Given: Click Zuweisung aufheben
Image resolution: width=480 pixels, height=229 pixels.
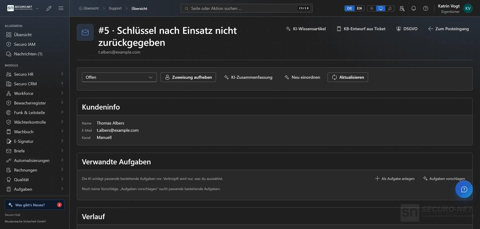Looking at the screenshot, I should (188, 77).
